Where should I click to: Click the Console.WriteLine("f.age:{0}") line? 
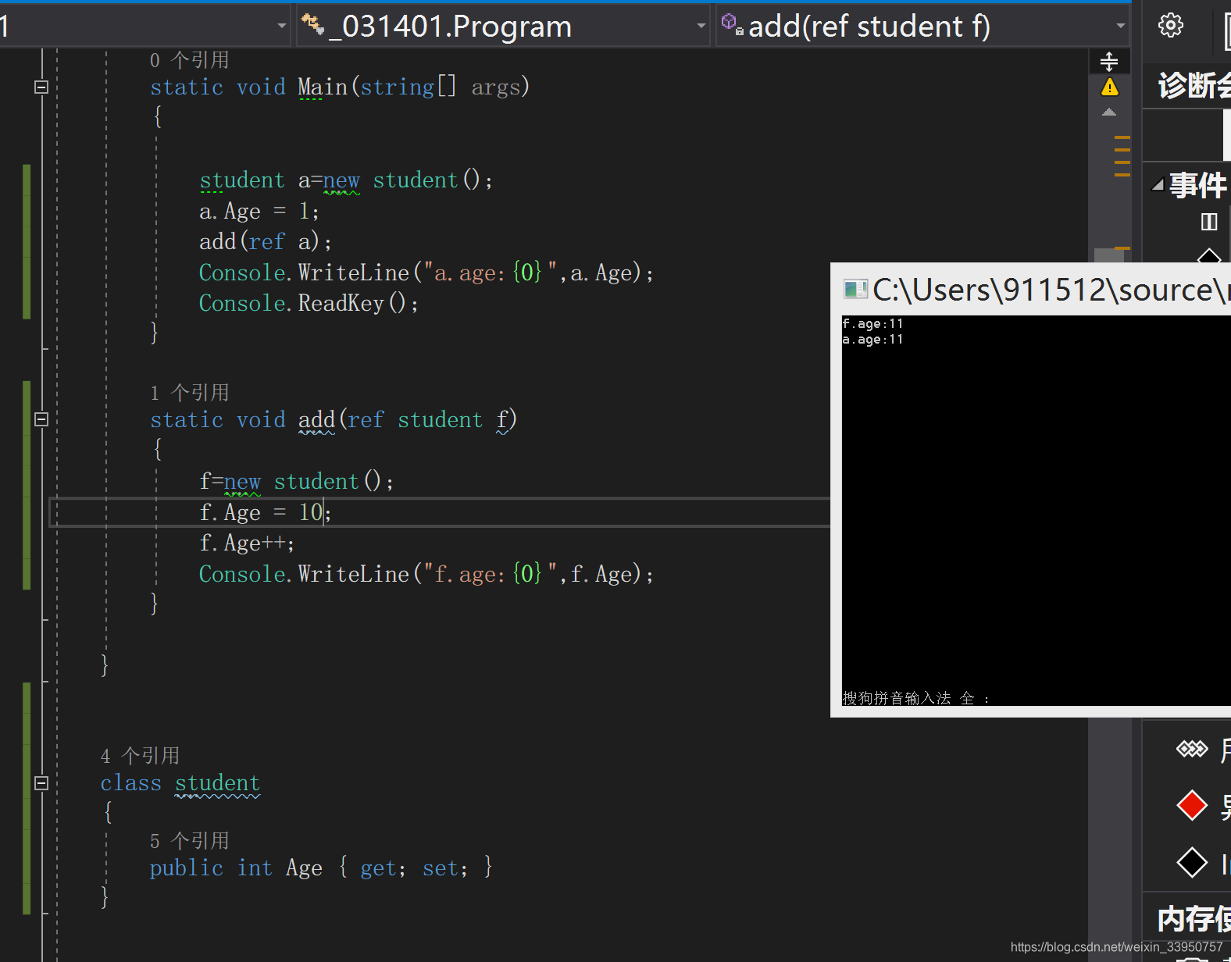click(x=426, y=574)
